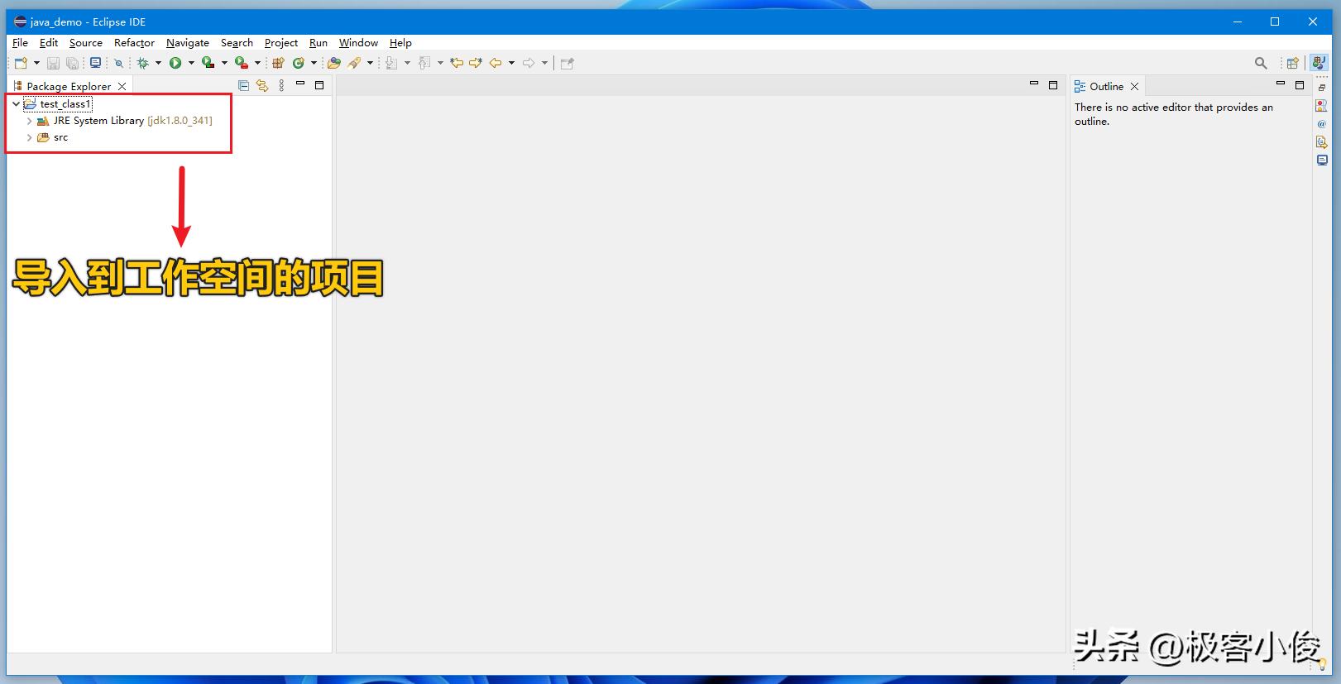Click the Open Type icon

coord(334,63)
